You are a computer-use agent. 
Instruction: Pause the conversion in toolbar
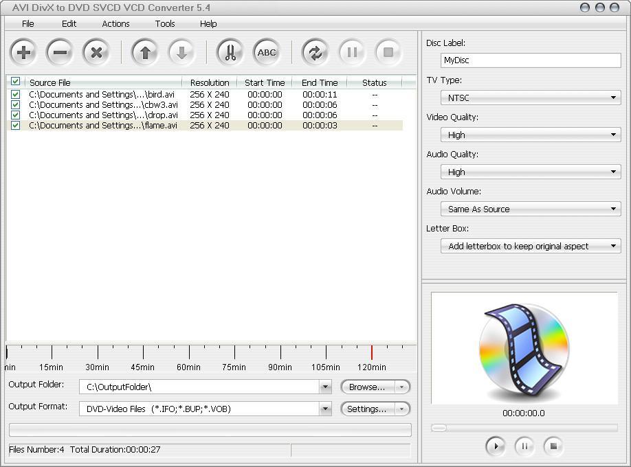[x=352, y=52]
